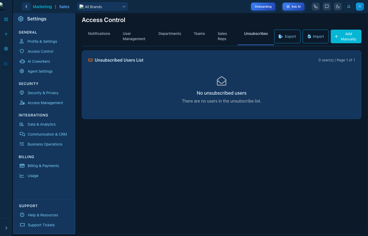This screenshot has height=236, width=368.
Task: Expand the left rail with bottom chevron
Action: 6,228
